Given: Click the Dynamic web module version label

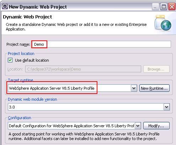Looking at the screenshot, I should (x=32, y=99).
